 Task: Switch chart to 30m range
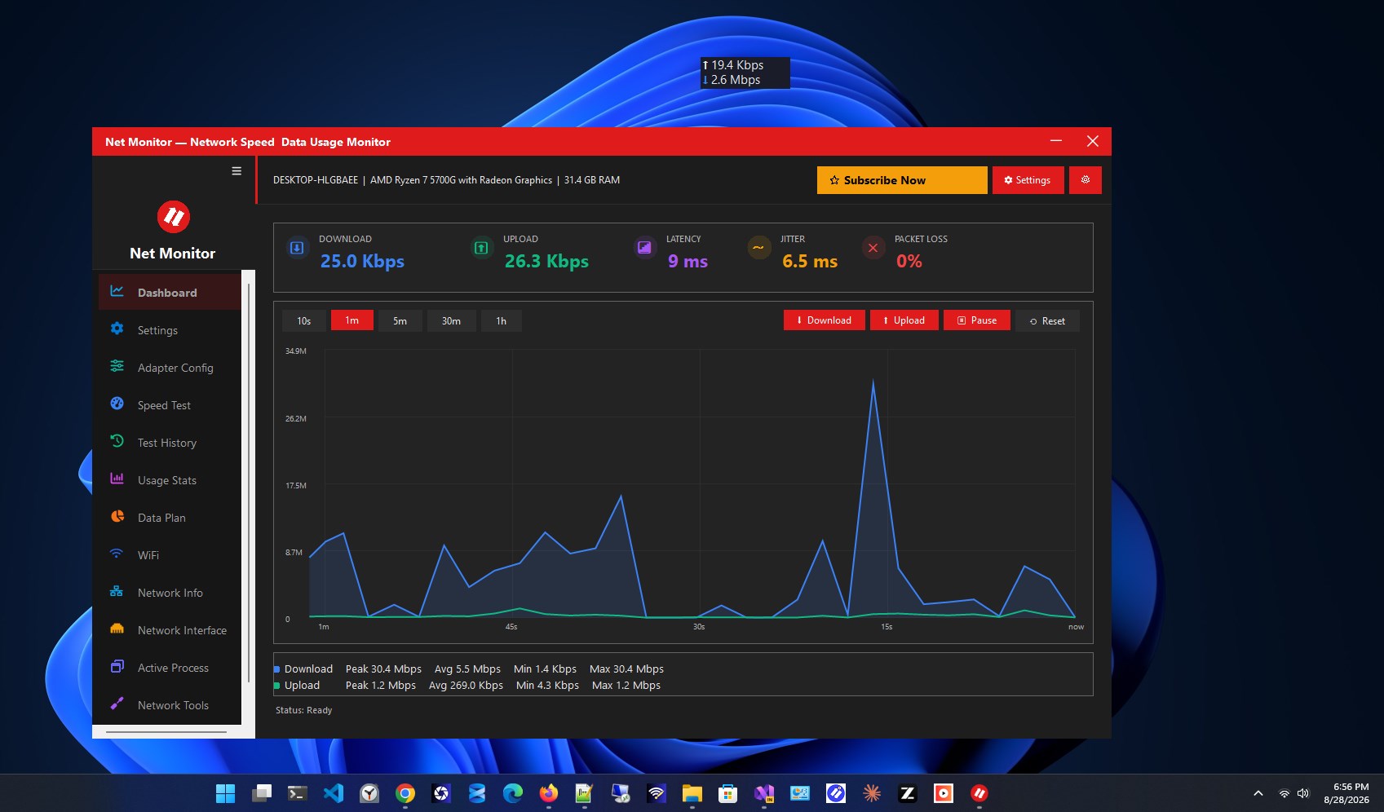click(451, 320)
